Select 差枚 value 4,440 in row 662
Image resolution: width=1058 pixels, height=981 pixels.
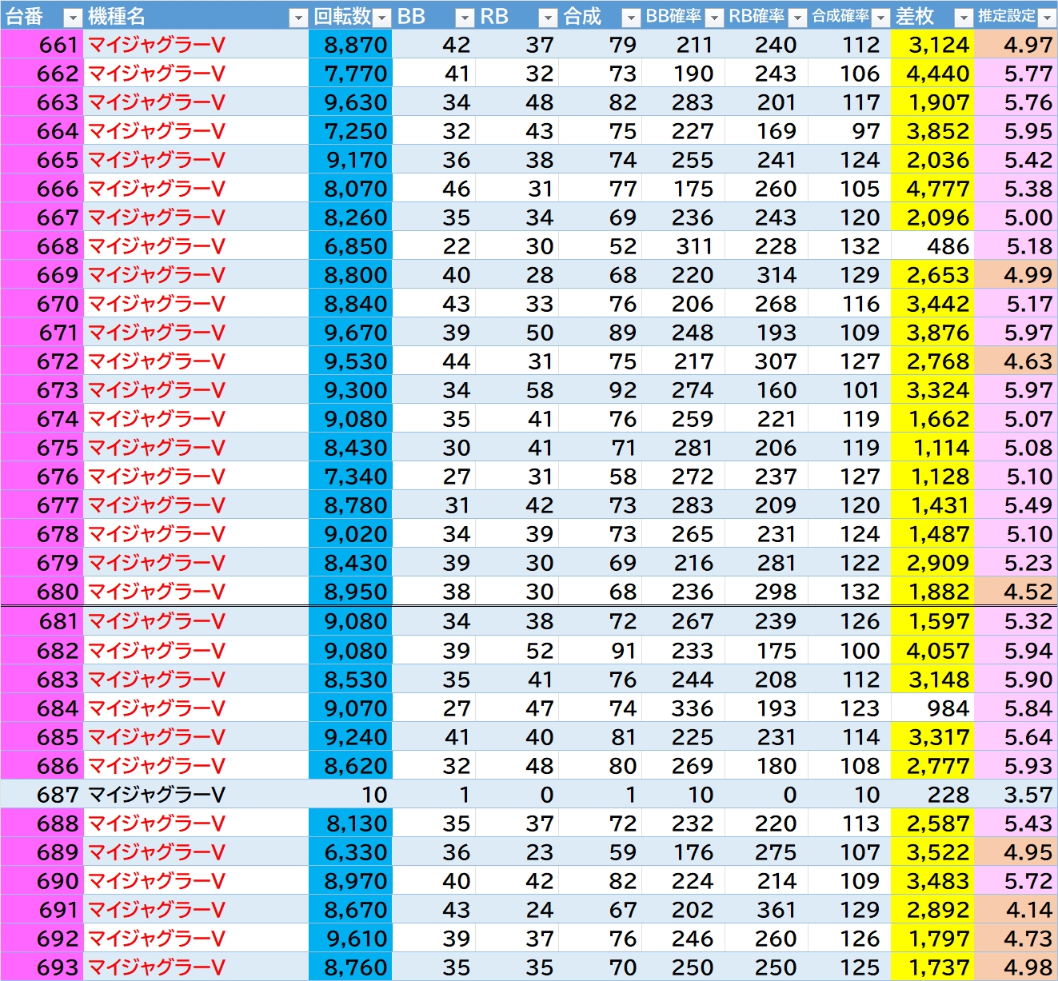[x=932, y=74]
